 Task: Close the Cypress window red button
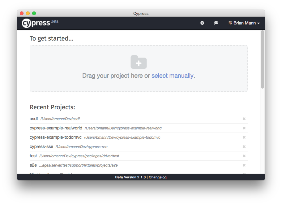pyautogui.click(x=22, y=13)
